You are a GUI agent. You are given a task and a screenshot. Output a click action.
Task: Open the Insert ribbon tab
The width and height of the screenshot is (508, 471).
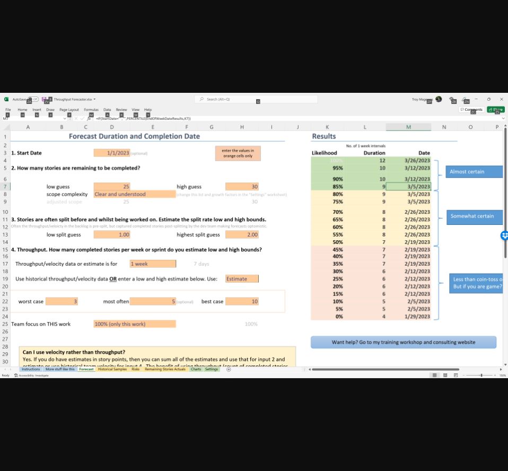[37, 110]
